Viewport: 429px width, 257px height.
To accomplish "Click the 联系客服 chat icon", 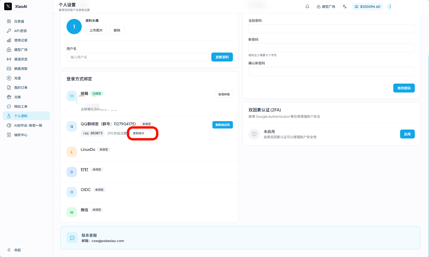I will click(x=72, y=238).
